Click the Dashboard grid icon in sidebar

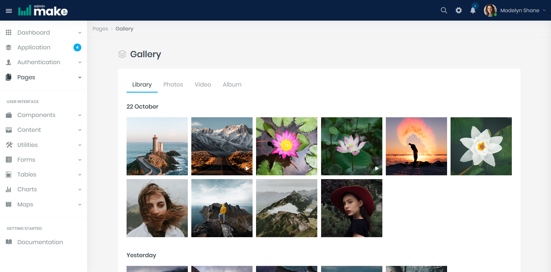9,33
